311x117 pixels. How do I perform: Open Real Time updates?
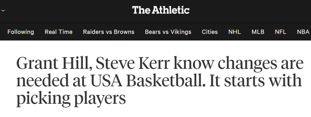pyautogui.click(x=58, y=32)
